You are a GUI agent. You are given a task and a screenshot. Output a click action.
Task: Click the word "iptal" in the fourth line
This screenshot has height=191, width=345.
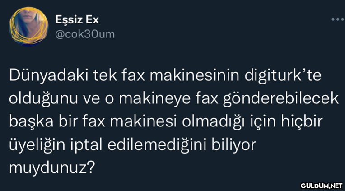coord(86,146)
